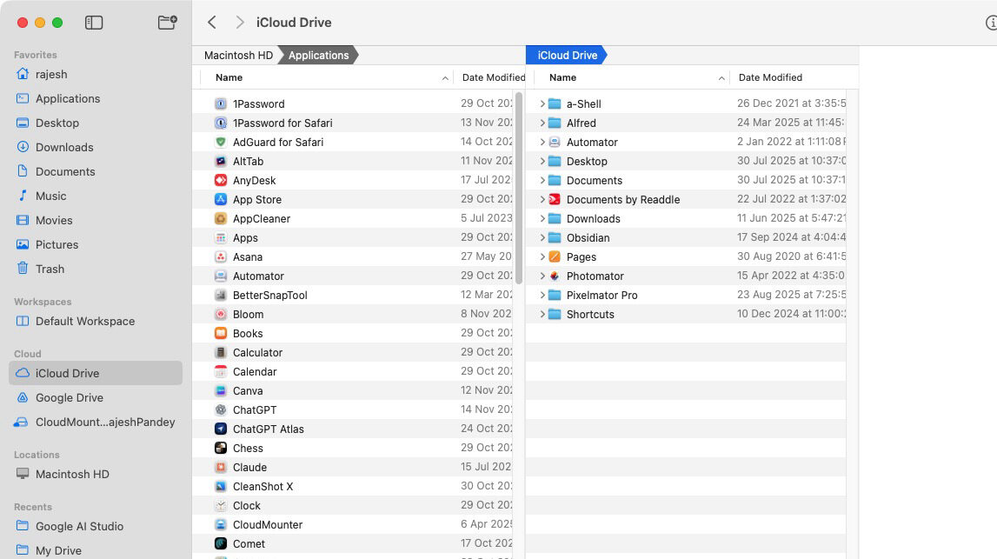Create a new folder with the toolbar icon

[x=168, y=23]
